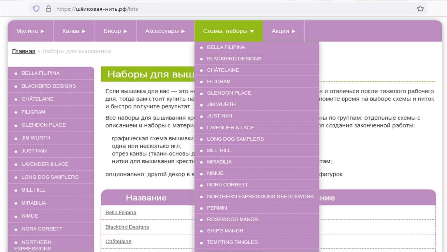This screenshot has width=447, height=252.
Task: Open NORA CORBETT in the left sidebar
Action: (42, 229)
